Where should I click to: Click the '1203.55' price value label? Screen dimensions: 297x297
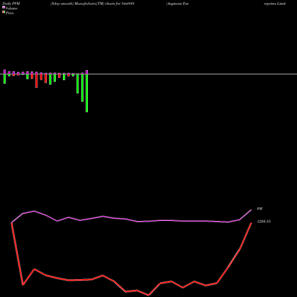(x=264, y=222)
